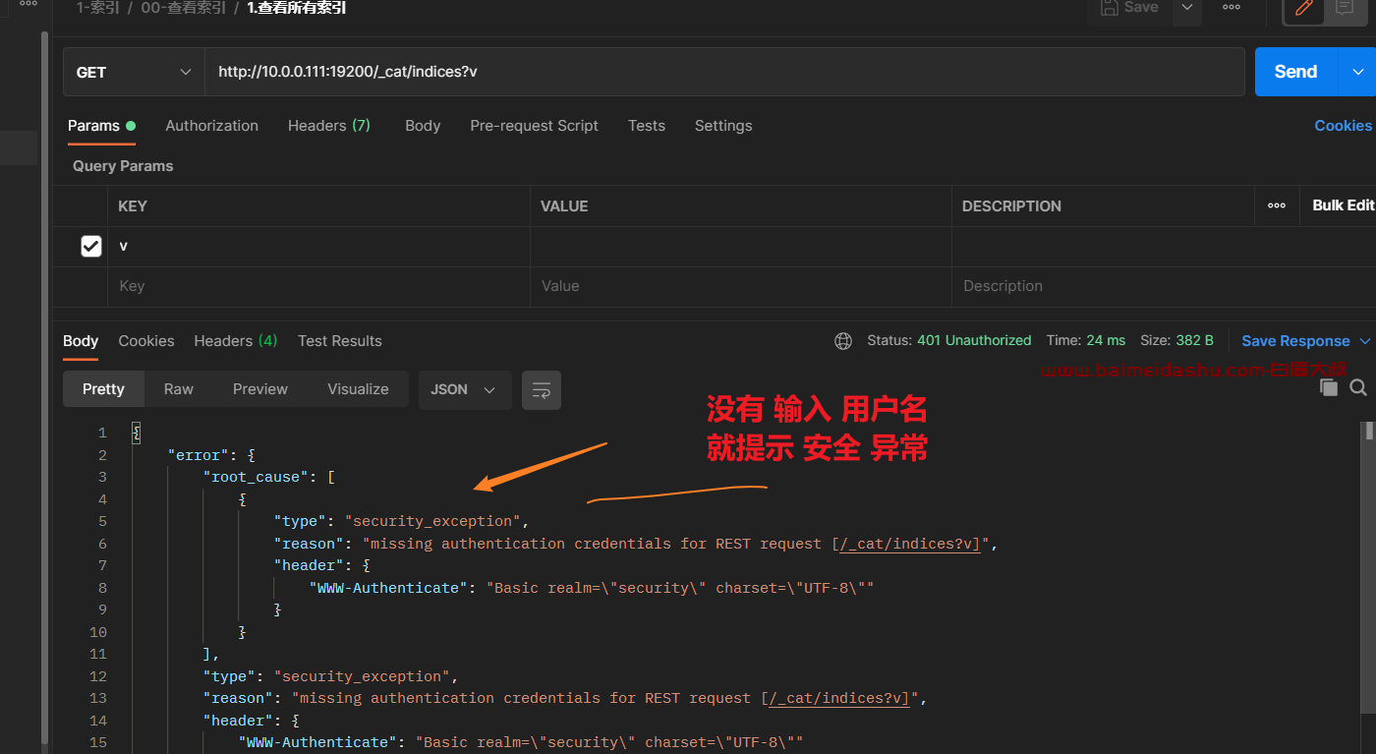This screenshot has width=1376, height=754.
Task: Click the DESCRIPTION column header
Action: (1011, 206)
